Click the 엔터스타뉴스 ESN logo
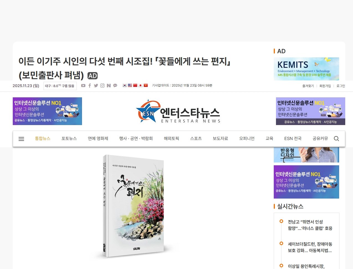Image resolution: width=353 pixels, height=269 pixels. [x=178, y=111]
